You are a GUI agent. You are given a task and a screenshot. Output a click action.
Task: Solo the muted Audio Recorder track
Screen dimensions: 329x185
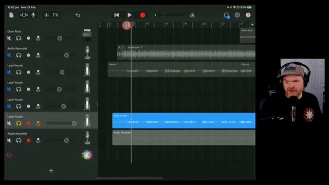19,55
